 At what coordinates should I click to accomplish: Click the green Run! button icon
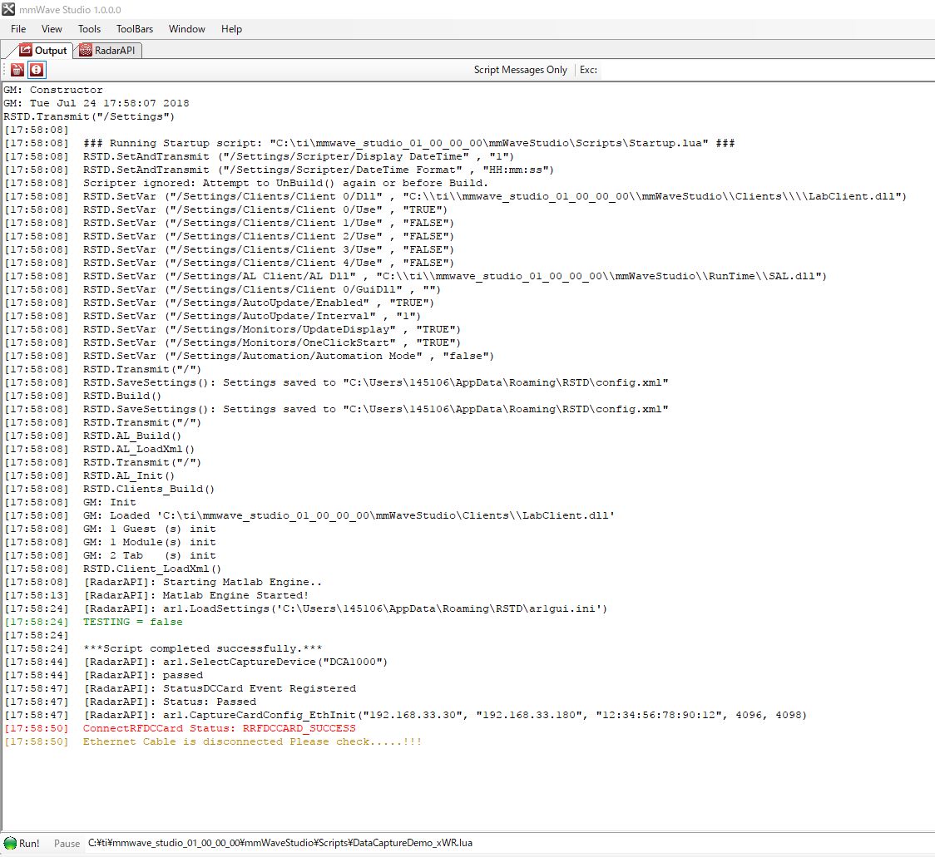click(x=10, y=843)
